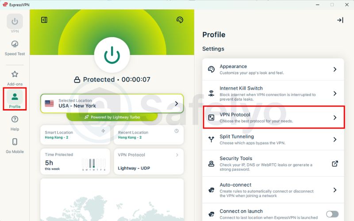The width and height of the screenshot is (354, 221).
Task: Expand Appearance settings chevron
Action: tap(335, 69)
